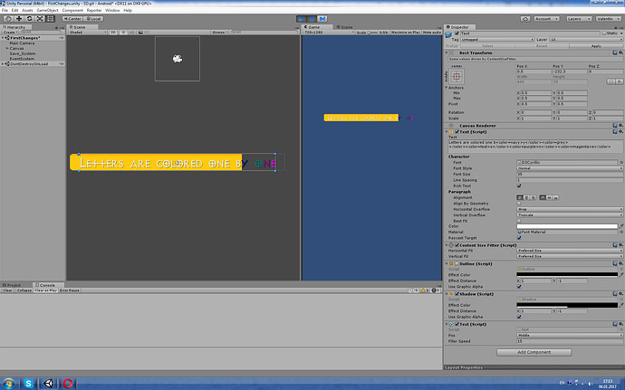Set middle vertical text alignment

pos(549,197)
